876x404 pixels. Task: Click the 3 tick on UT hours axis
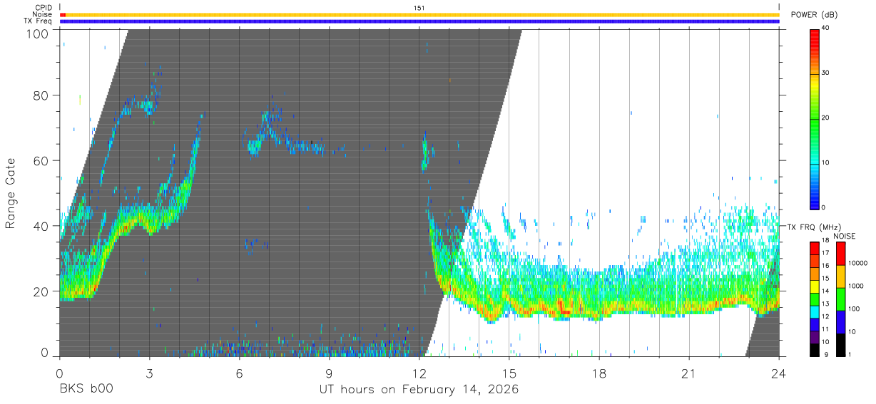pos(149,373)
